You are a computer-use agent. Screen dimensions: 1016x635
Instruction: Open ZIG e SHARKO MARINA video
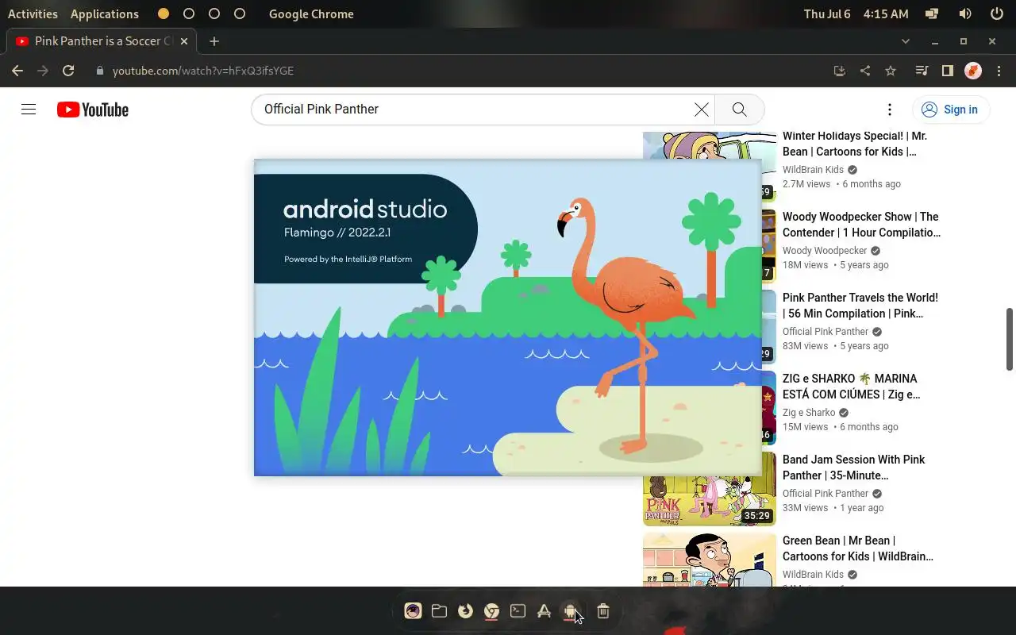point(852,387)
